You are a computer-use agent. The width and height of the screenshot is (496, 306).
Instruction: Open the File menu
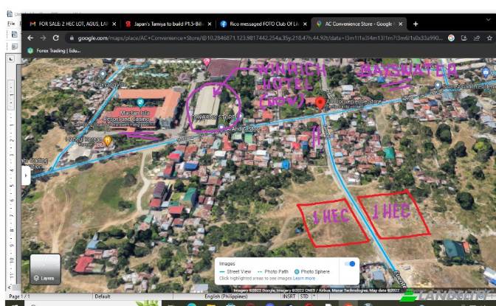[12, 24]
